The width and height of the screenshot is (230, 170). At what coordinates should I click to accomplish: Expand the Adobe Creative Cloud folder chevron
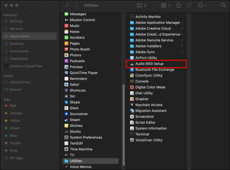coord(182,28)
